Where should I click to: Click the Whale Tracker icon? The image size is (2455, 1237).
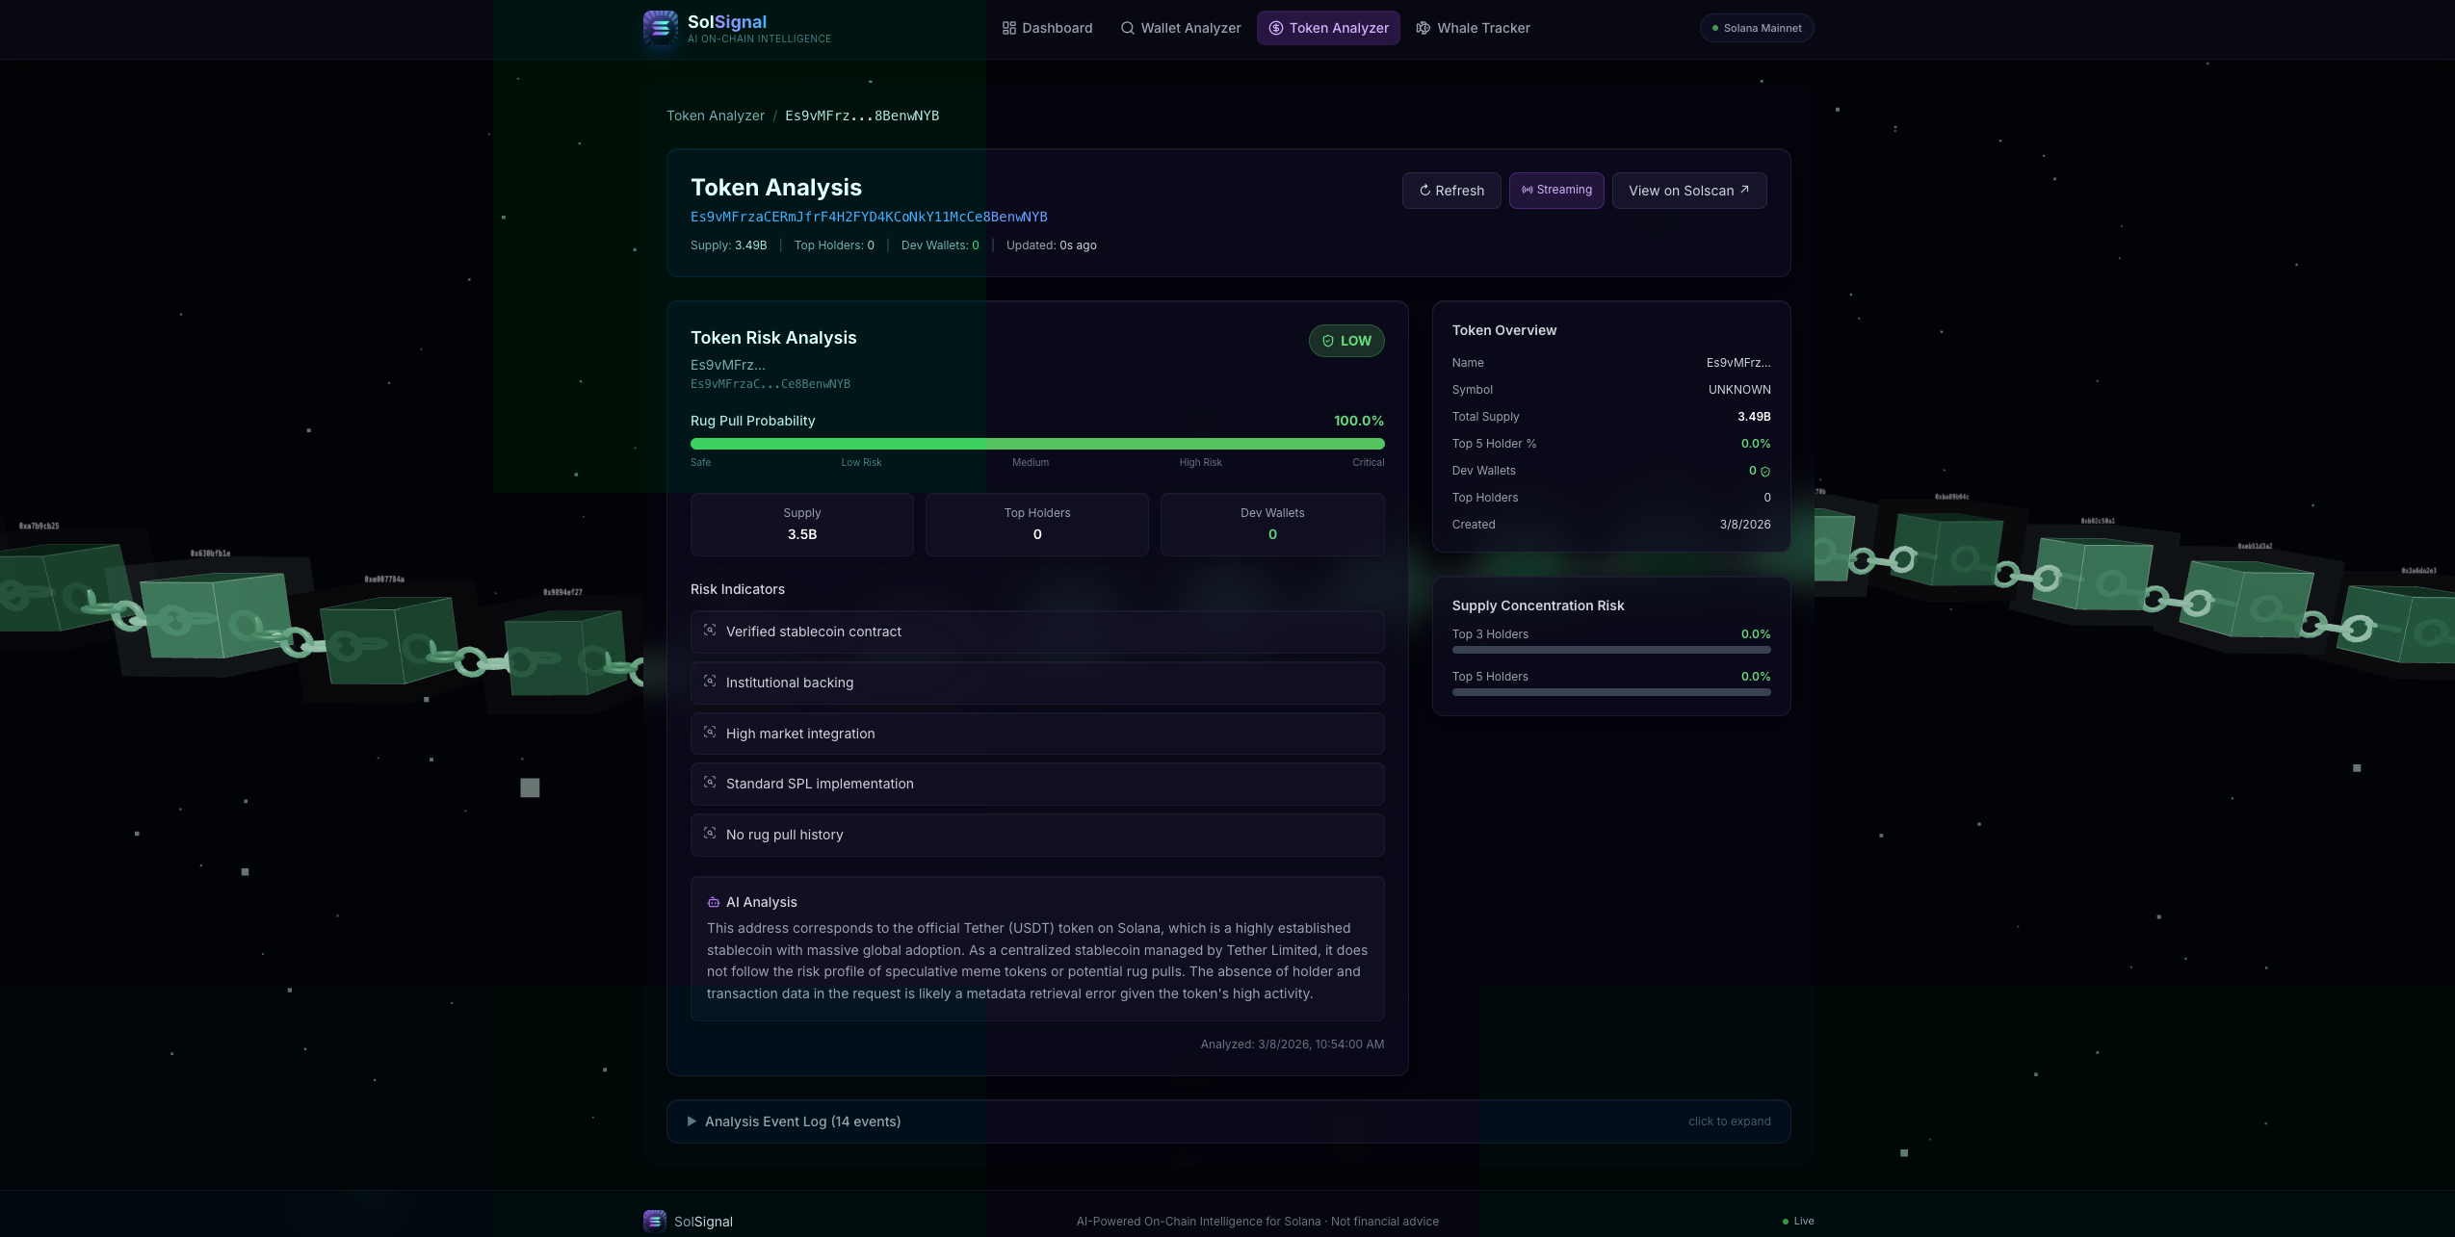tap(1423, 28)
